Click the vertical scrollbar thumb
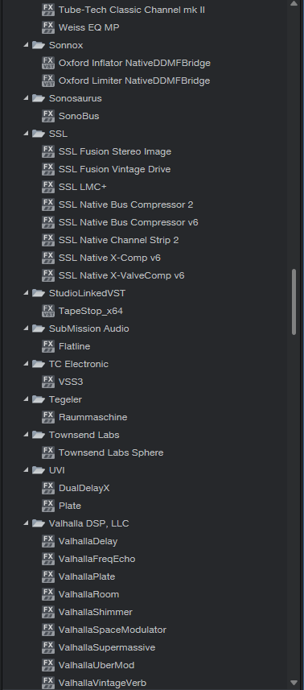The width and height of the screenshot is (304, 690). [294, 302]
